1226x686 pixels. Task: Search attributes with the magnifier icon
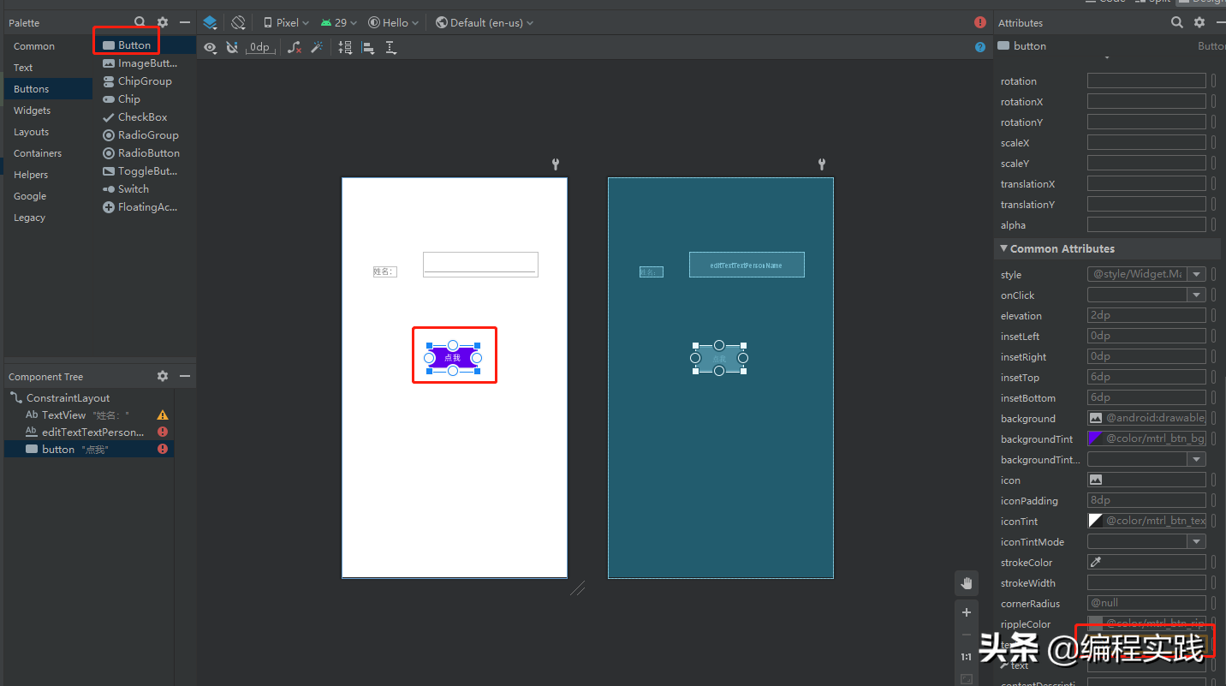1177,23
